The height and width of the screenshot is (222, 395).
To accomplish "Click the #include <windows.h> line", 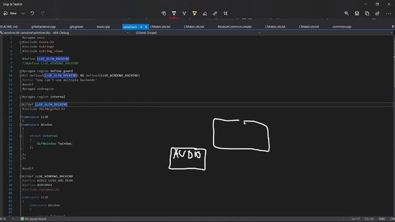I will coord(41,189).
